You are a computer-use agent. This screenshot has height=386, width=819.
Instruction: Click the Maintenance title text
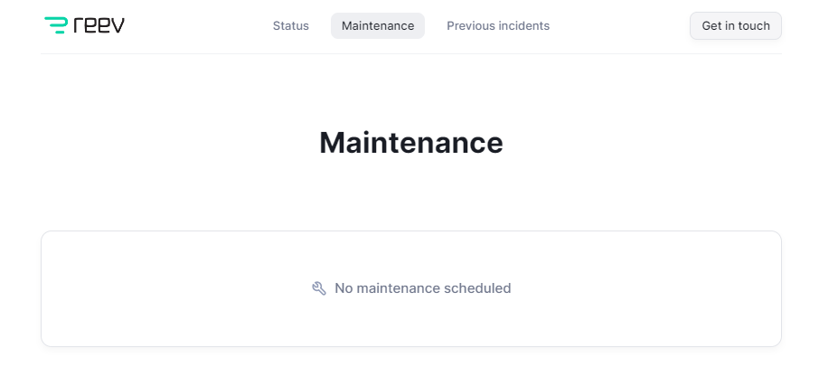click(x=410, y=143)
